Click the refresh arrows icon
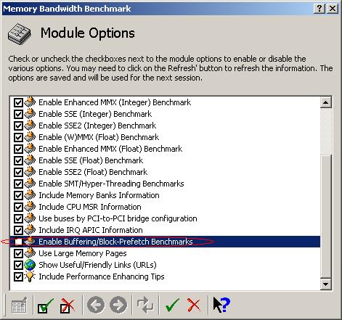The height and width of the screenshot is (320, 342). (145, 305)
